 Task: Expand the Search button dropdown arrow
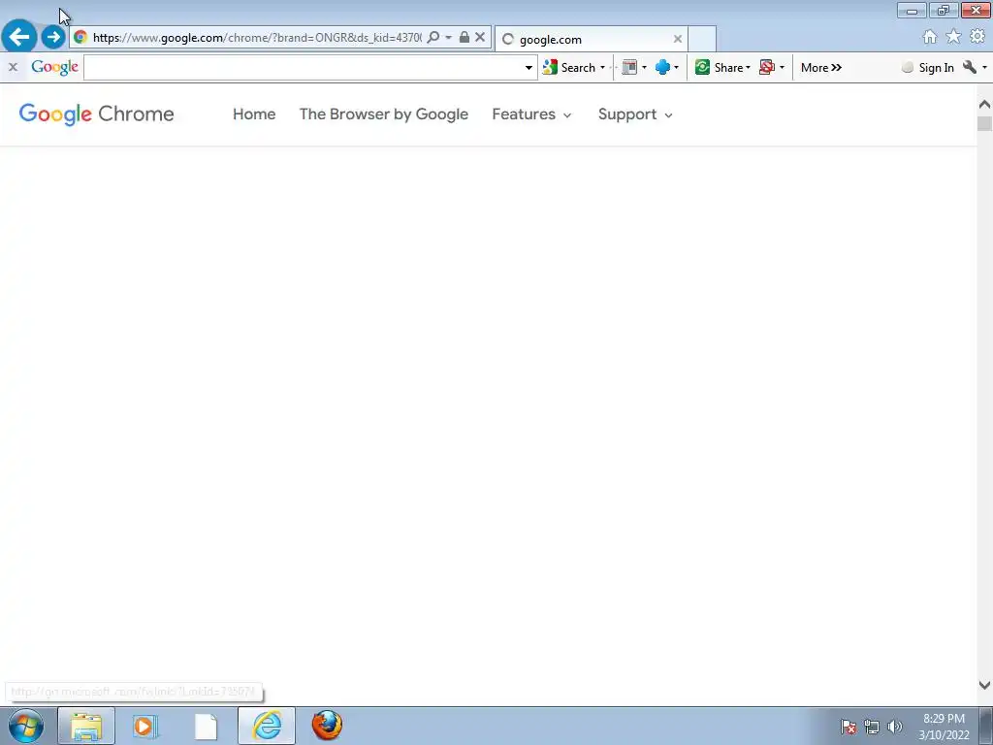602,67
